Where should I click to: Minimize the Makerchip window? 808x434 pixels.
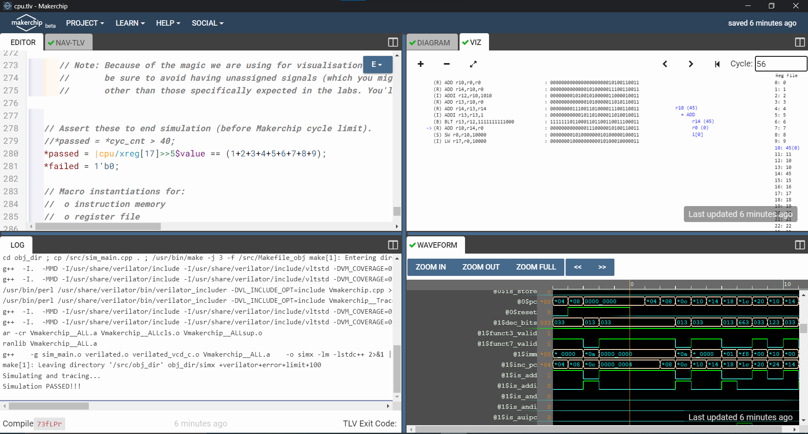click(748, 6)
